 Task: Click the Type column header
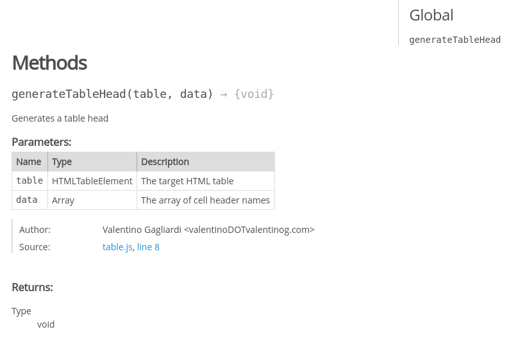pyautogui.click(x=92, y=162)
